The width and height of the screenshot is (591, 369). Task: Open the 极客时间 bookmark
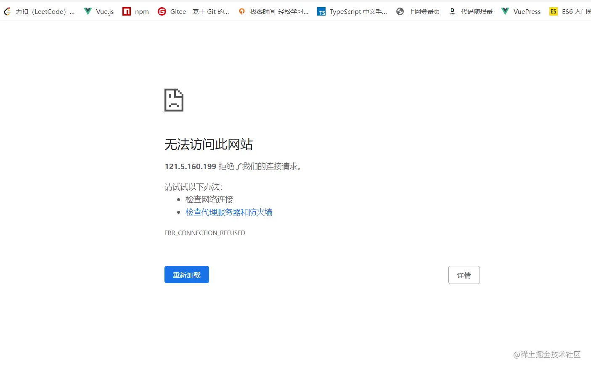273,11
